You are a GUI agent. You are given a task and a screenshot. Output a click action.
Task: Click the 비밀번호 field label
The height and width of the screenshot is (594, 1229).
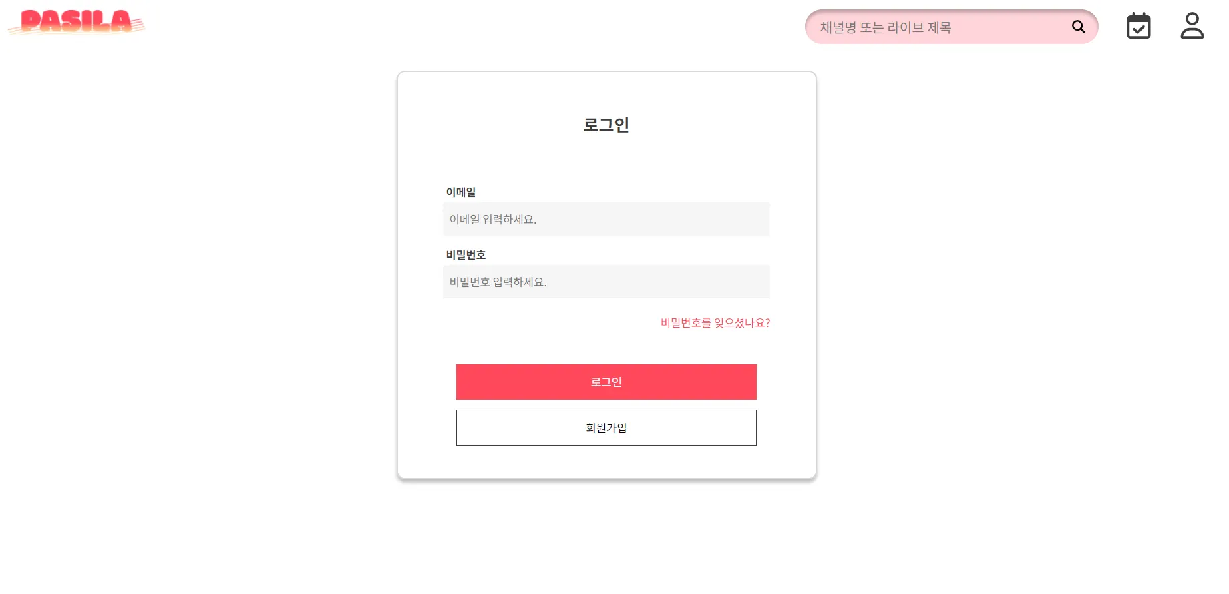466,255
